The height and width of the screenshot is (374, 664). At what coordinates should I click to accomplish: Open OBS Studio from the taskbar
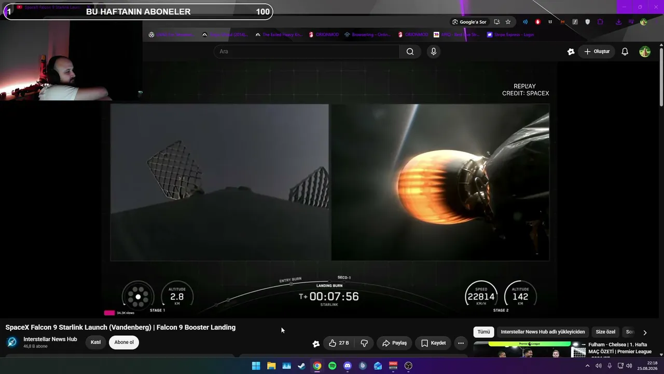pos(408,366)
